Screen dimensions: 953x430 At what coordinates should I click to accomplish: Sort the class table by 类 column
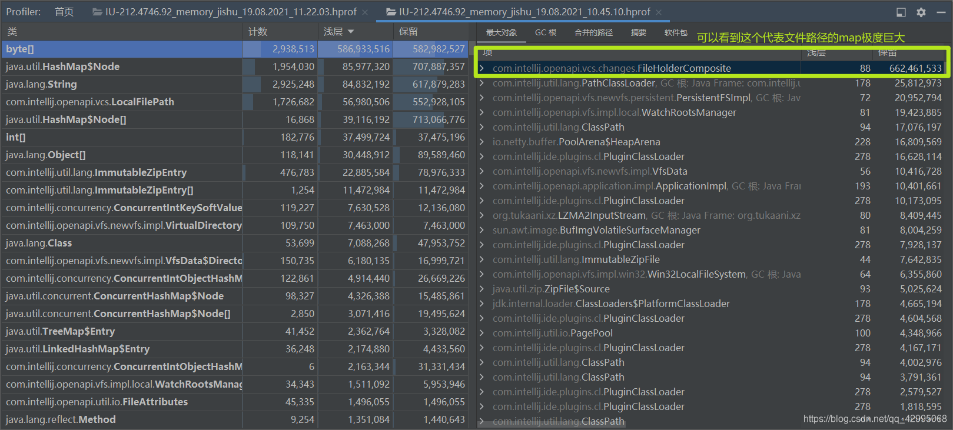click(x=122, y=31)
